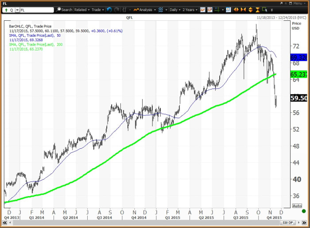Open the Daily interval dropdown
310x228 pixels.
[x=175, y=10]
